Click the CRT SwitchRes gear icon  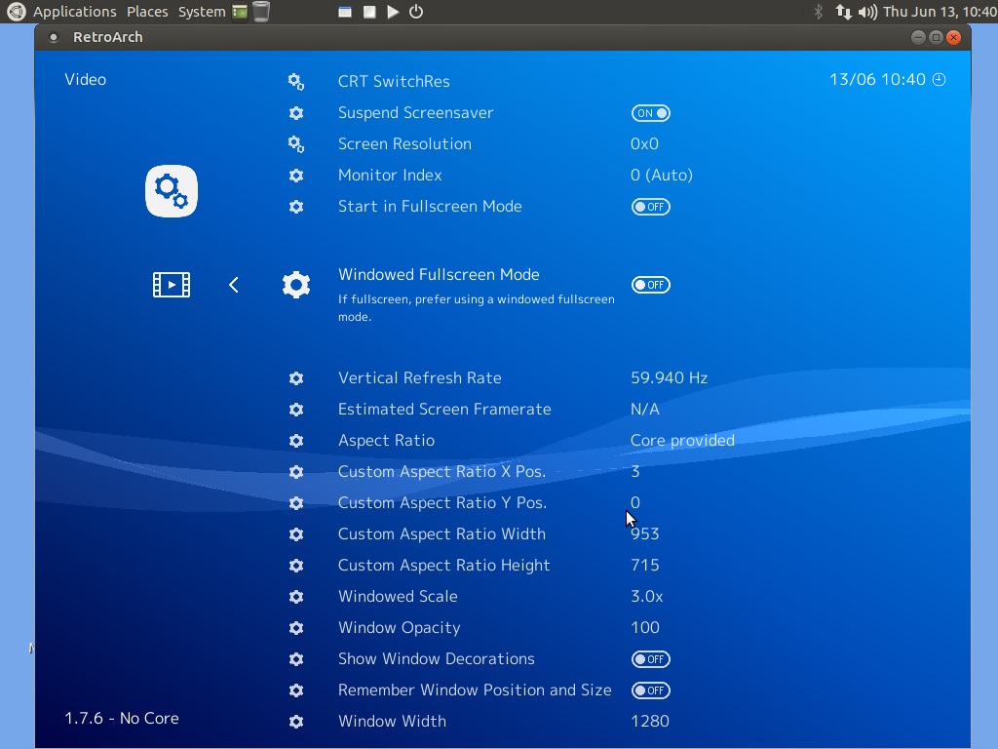[x=296, y=82]
